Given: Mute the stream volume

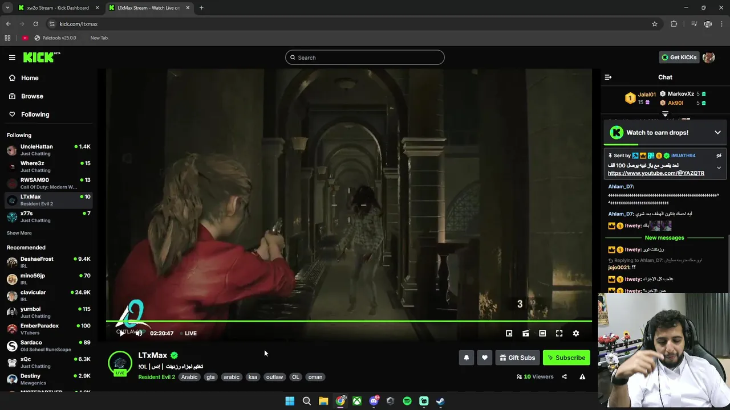Looking at the screenshot, I should click(x=139, y=333).
